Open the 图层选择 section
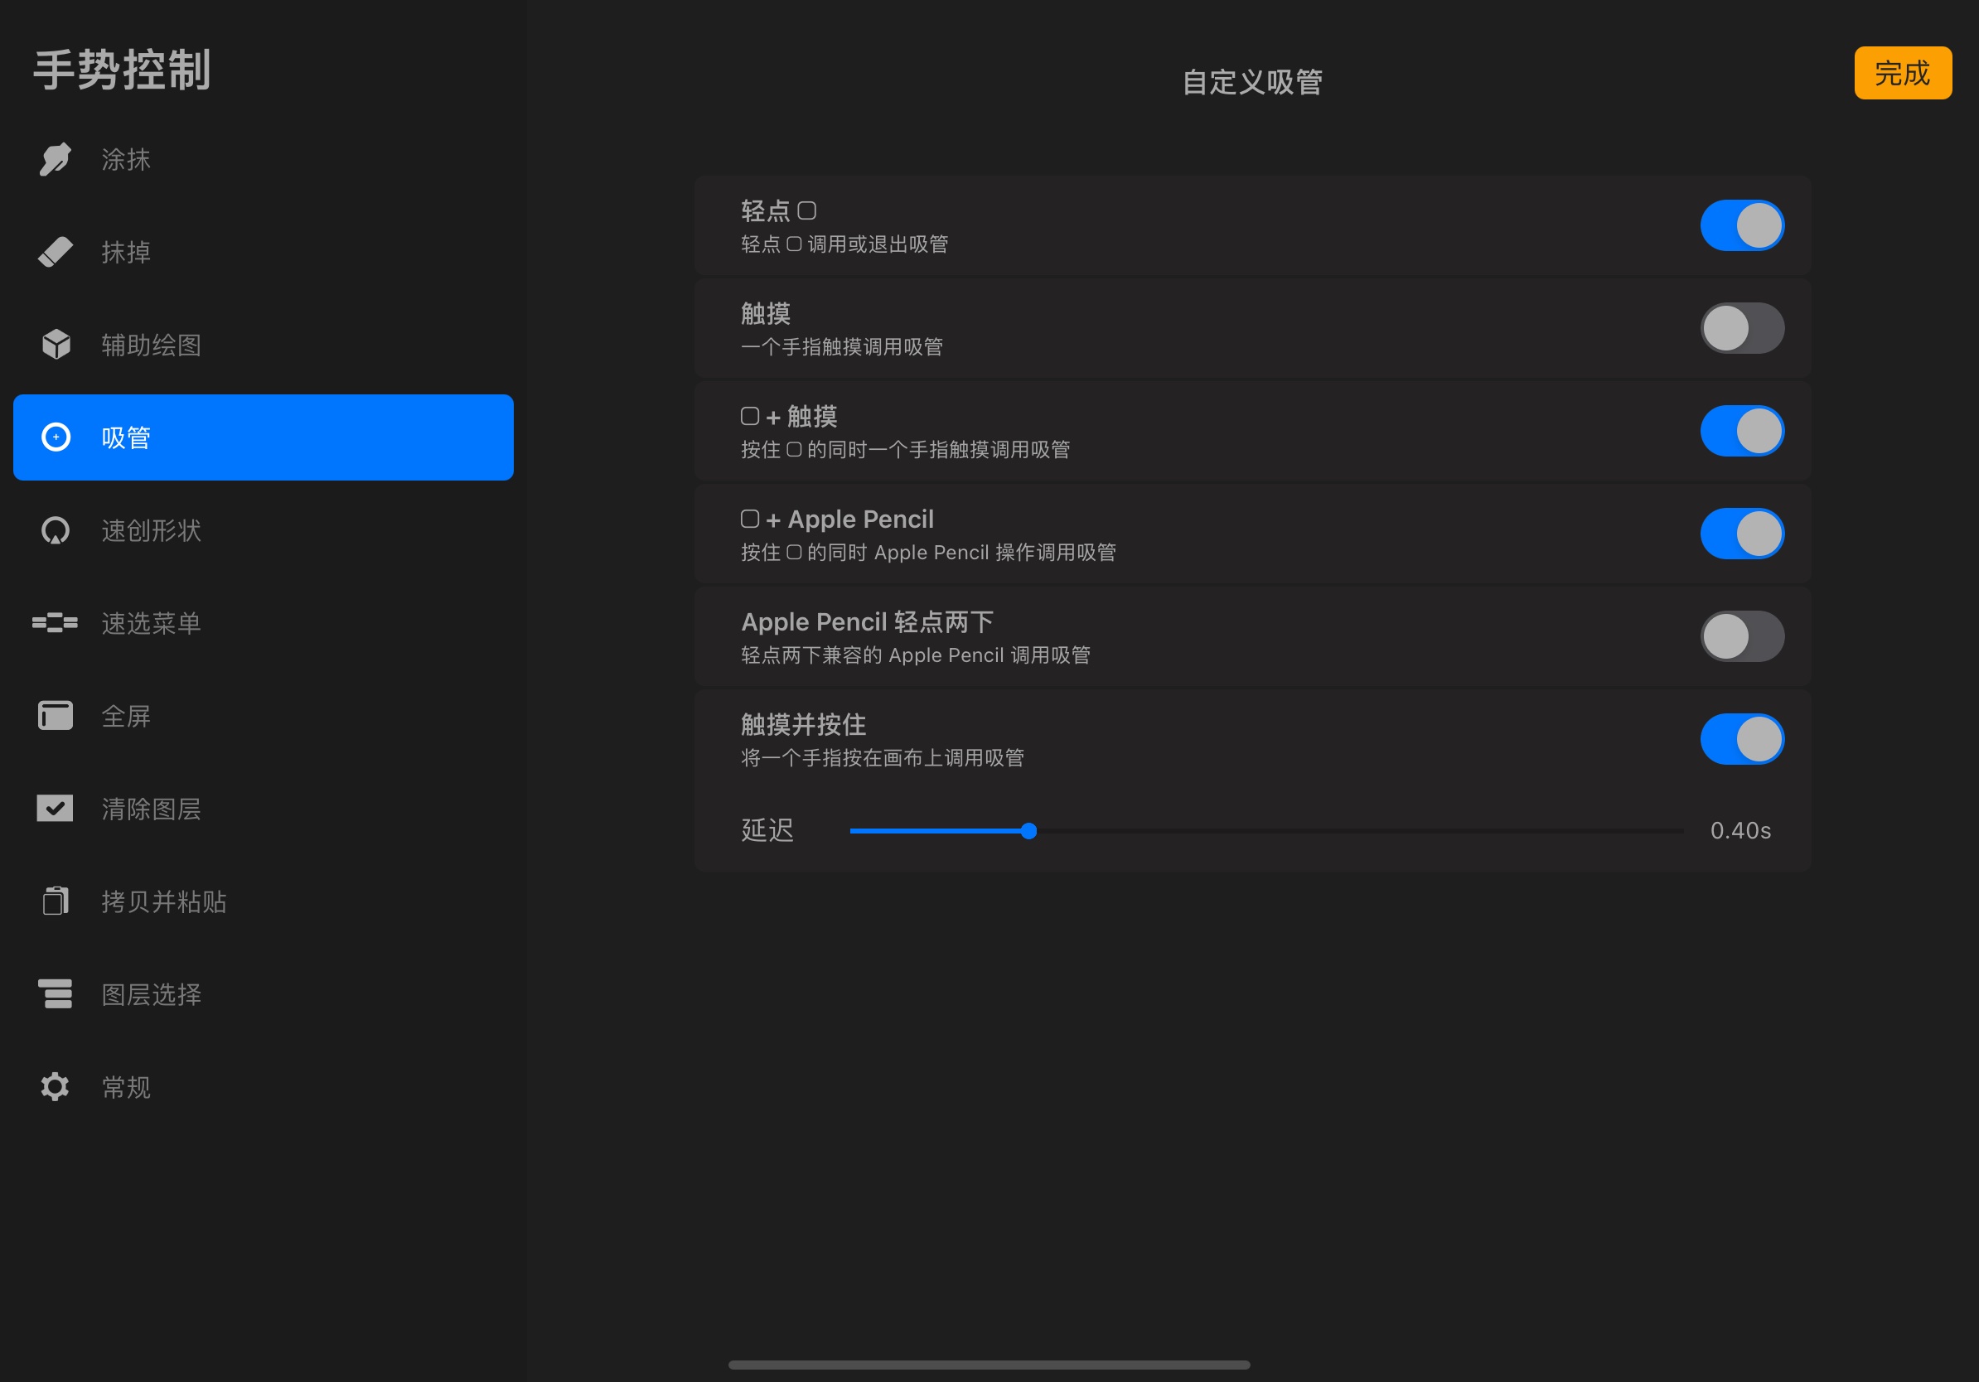This screenshot has height=1382, width=1979. pos(264,994)
